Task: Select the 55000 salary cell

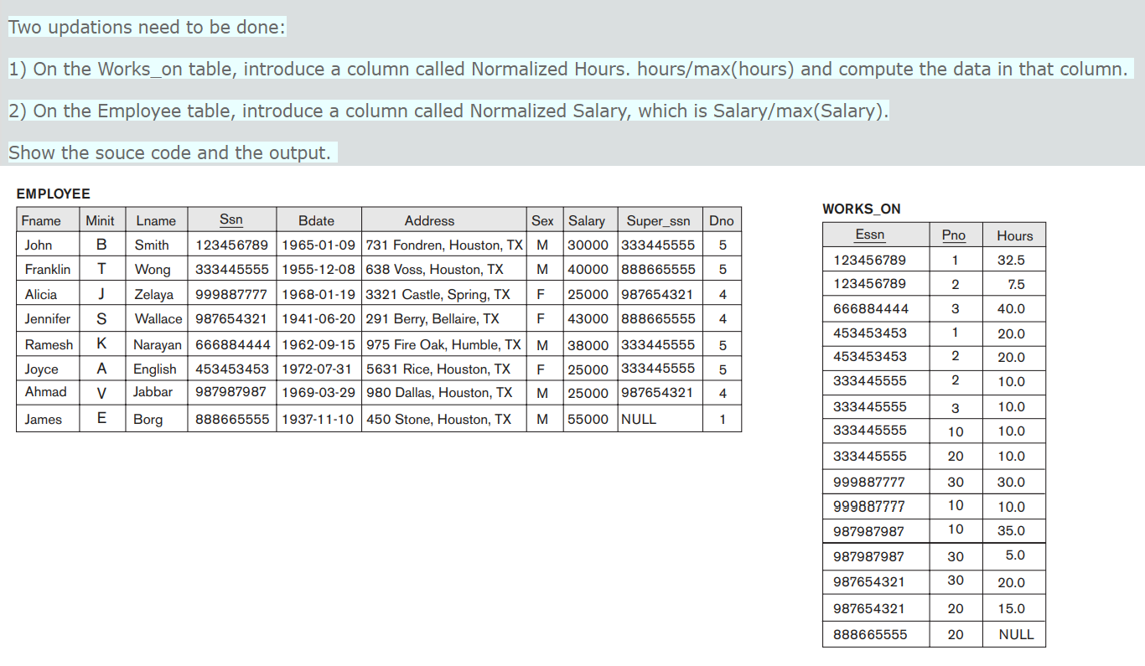Action: pyautogui.click(x=588, y=419)
